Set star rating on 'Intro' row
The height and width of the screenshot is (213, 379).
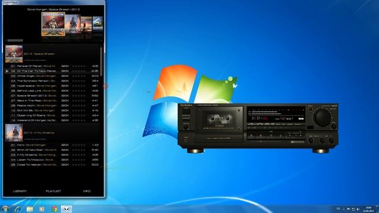click(x=79, y=145)
